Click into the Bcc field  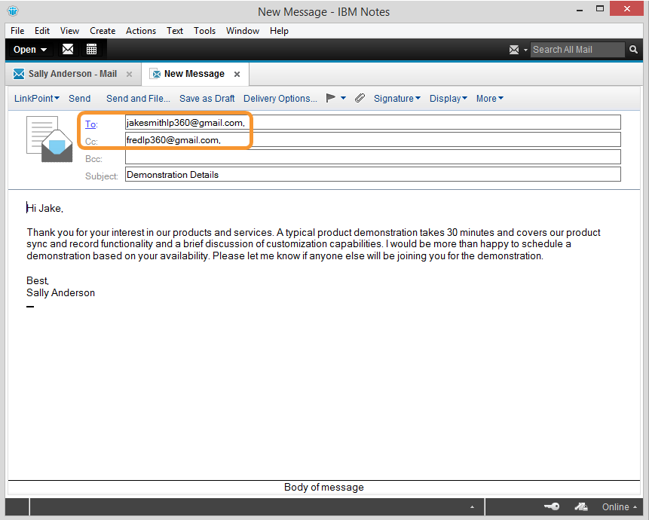372,157
